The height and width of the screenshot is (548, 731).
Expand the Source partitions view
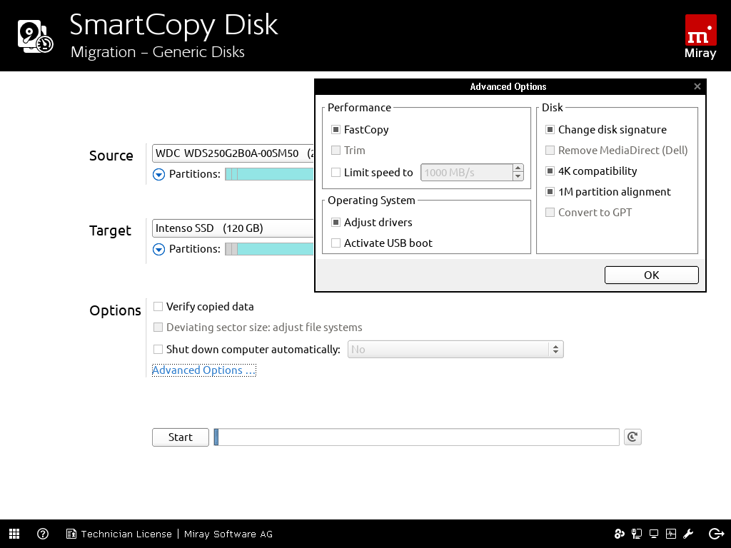pyautogui.click(x=159, y=174)
